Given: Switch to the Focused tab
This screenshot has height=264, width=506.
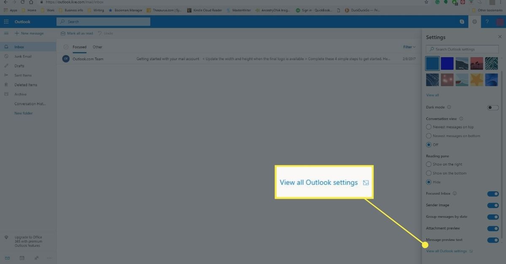Looking at the screenshot, I should [x=79, y=47].
